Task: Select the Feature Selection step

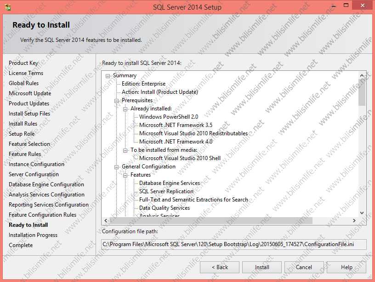Action: (x=29, y=144)
